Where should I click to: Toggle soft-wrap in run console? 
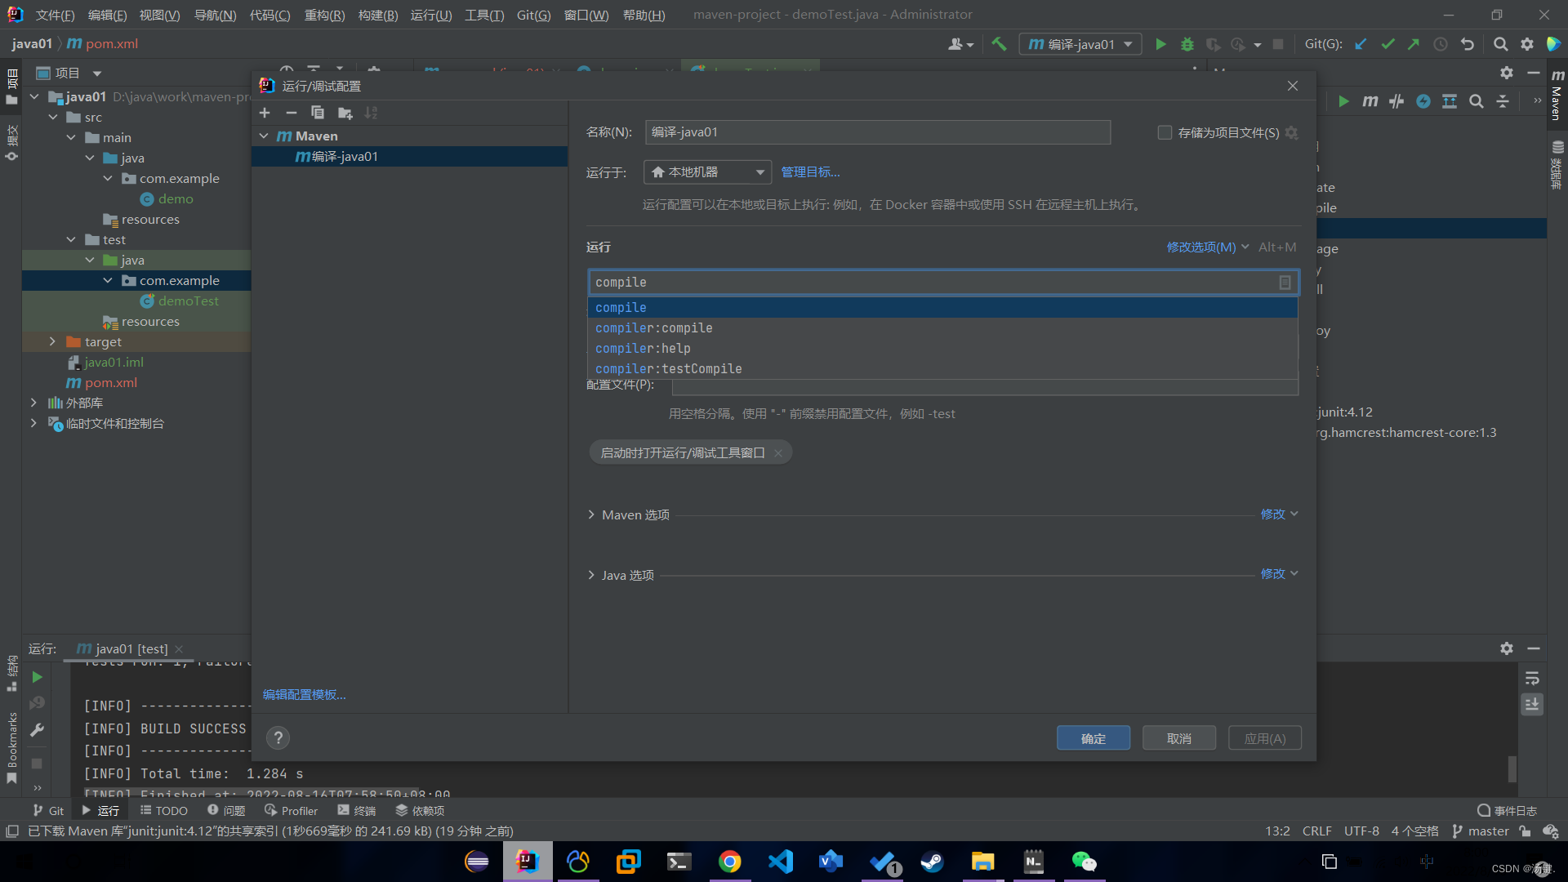tap(1532, 679)
